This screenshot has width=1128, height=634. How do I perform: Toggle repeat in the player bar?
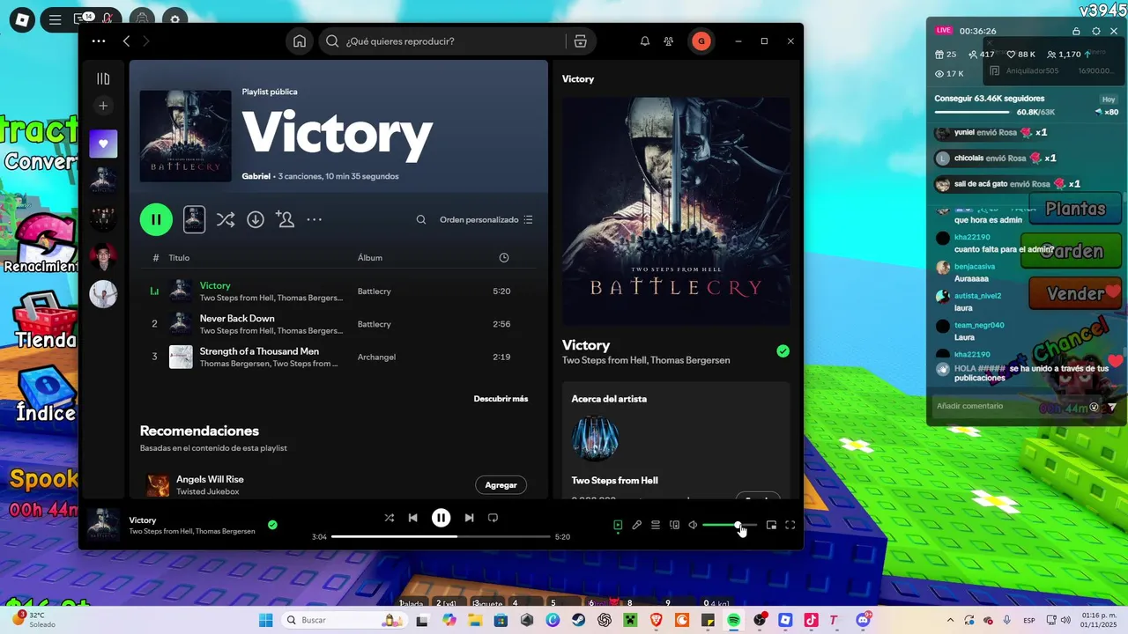click(493, 518)
